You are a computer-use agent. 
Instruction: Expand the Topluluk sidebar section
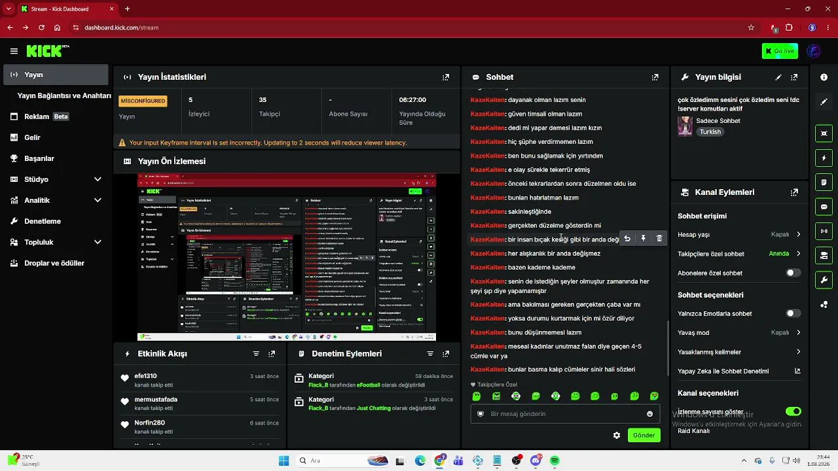98,242
